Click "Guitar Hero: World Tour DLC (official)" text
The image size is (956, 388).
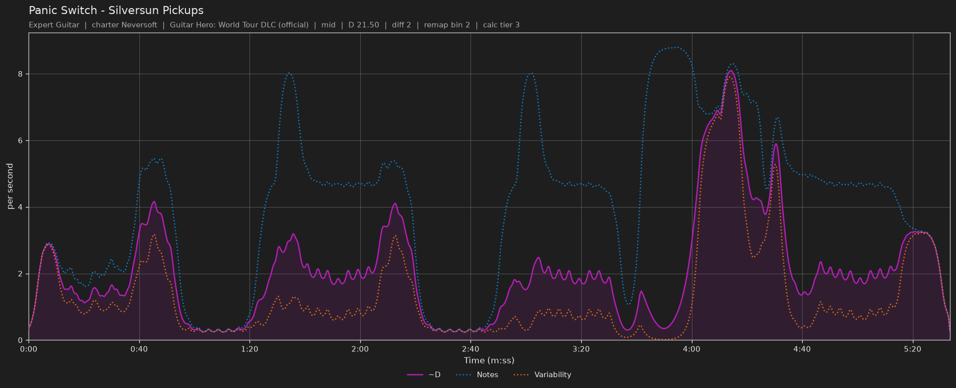239,25
